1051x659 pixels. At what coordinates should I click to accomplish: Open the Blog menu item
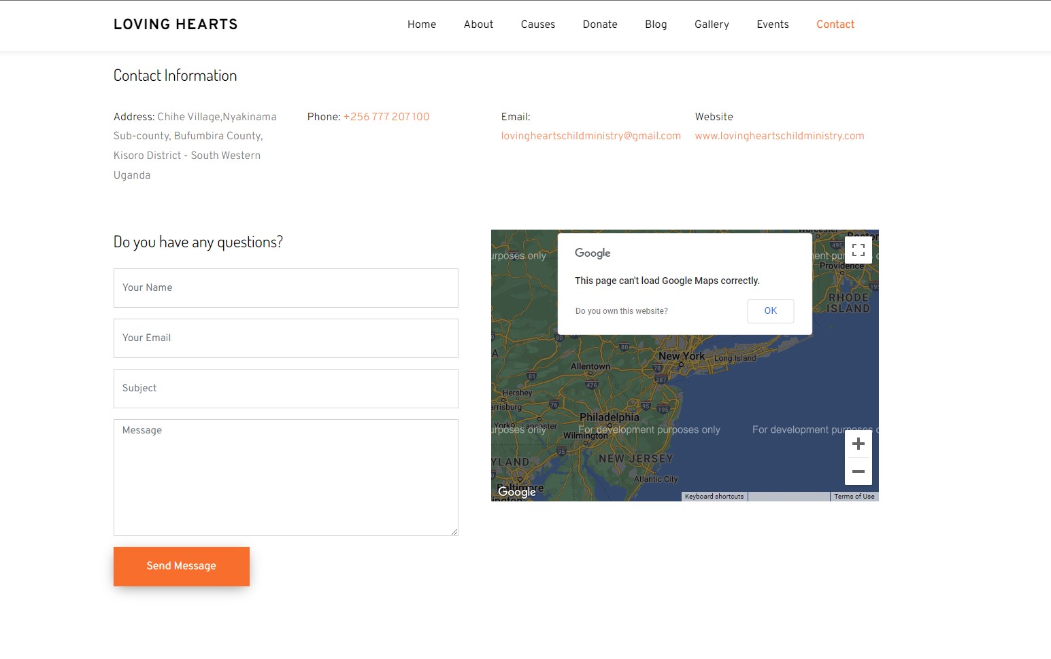[656, 24]
